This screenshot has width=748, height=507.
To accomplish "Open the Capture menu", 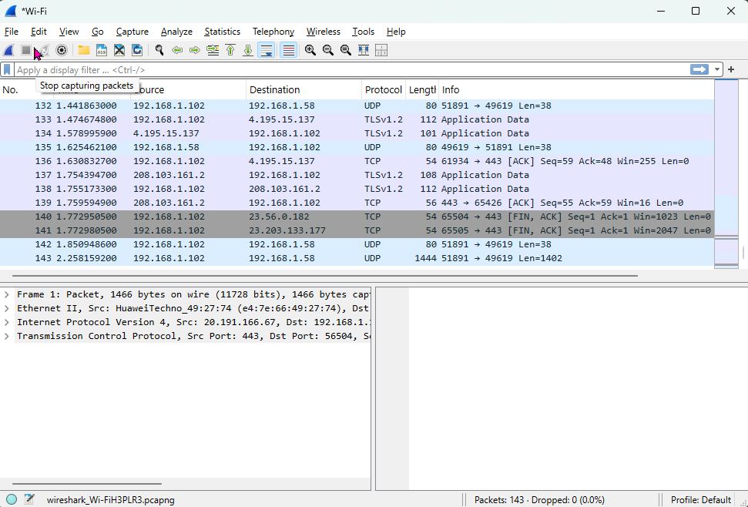I will [x=132, y=32].
